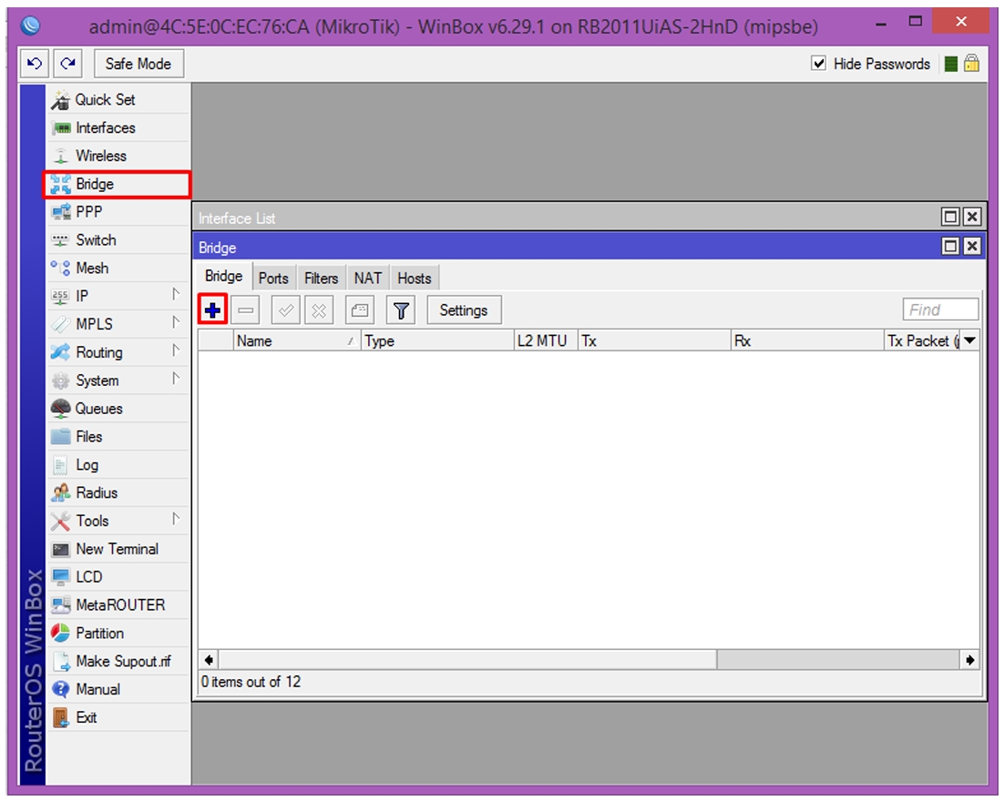Switch to the Filters tab
The height and width of the screenshot is (801, 1004).
tap(321, 279)
